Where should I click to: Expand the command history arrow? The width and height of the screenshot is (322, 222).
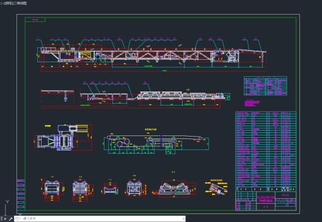(x=183, y=219)
